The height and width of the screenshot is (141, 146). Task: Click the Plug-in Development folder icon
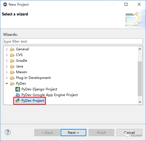tap(12, 78)
